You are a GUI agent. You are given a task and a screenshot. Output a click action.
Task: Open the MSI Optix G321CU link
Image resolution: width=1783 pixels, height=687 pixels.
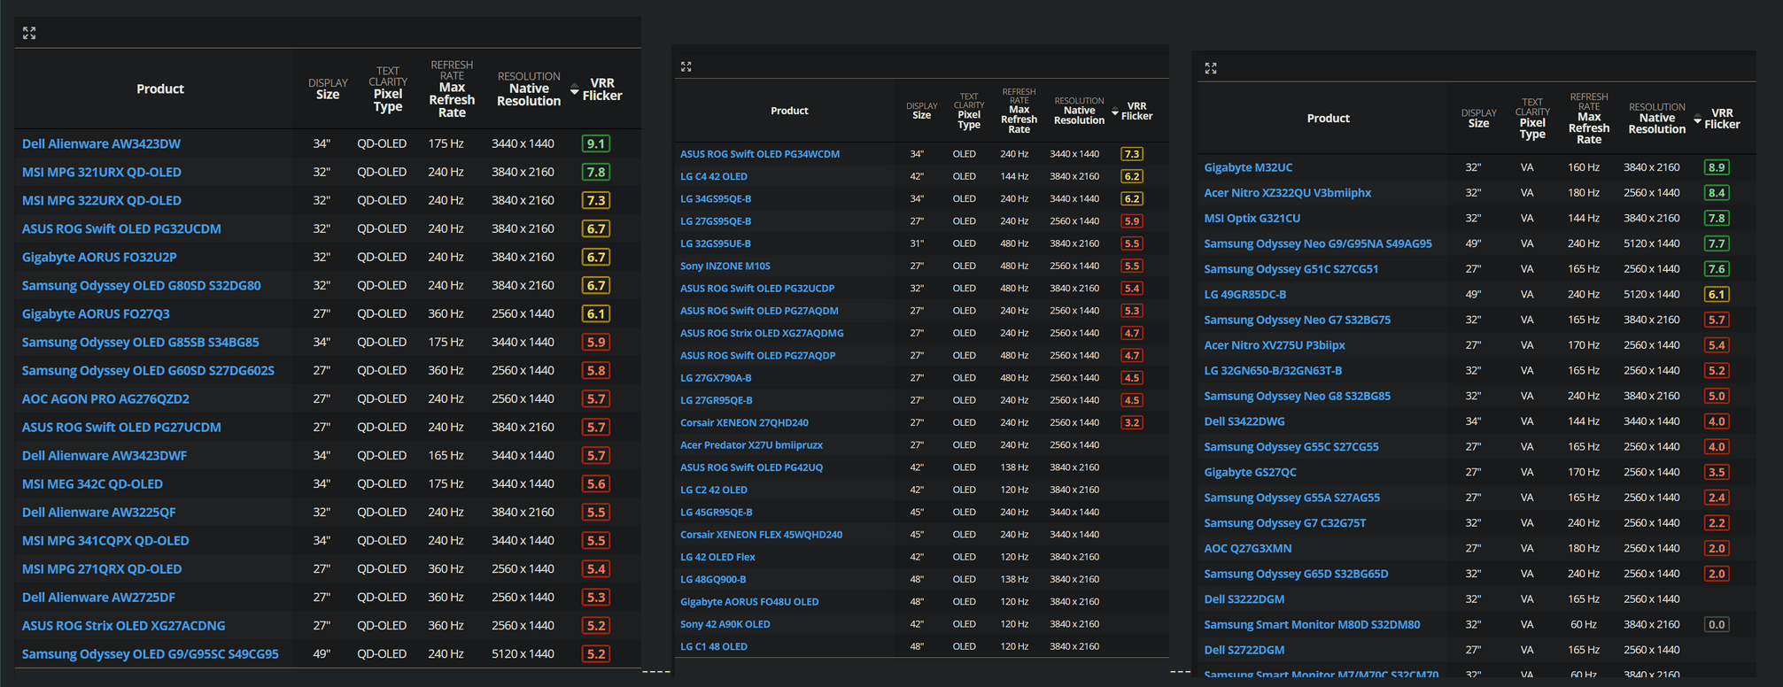[1252, 218]
